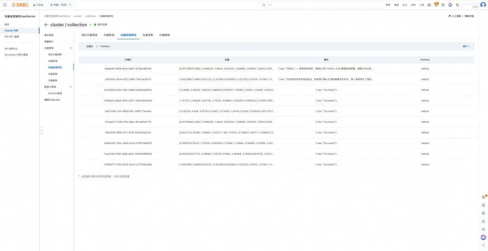Go back using the left arrow
The image size is (488, 251).
[x=47, y=24]
